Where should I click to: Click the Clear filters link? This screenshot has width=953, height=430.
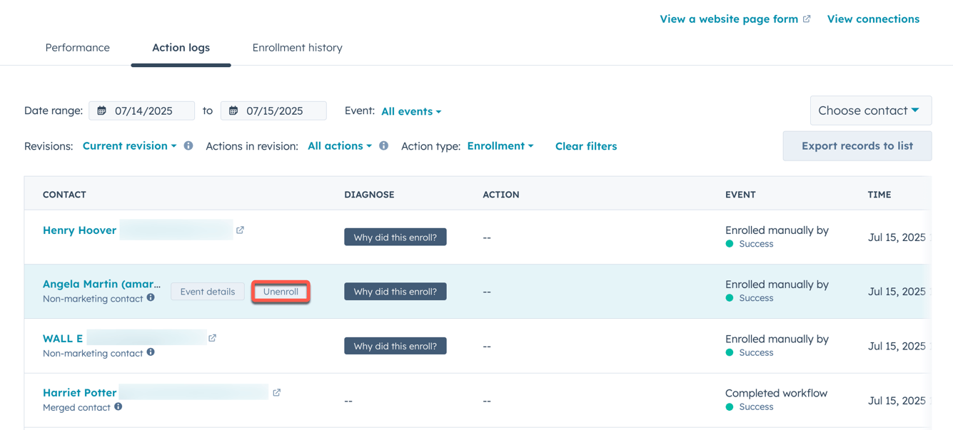(586, 145)
